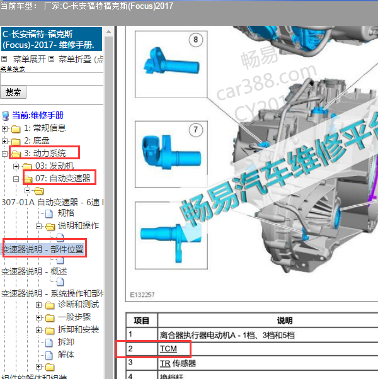Expand the 1: 常规信息 tree node
378x379 pixels.
coord(4,128)
